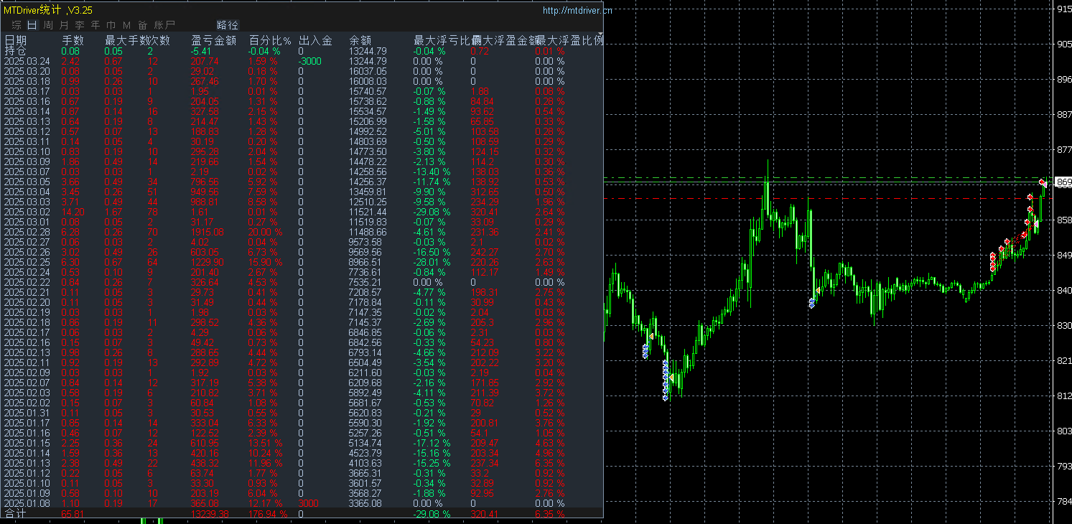Click profit 1229.90 on 2025.02.25
This screenshot has width=1072, height=524.
pos(208,262)
